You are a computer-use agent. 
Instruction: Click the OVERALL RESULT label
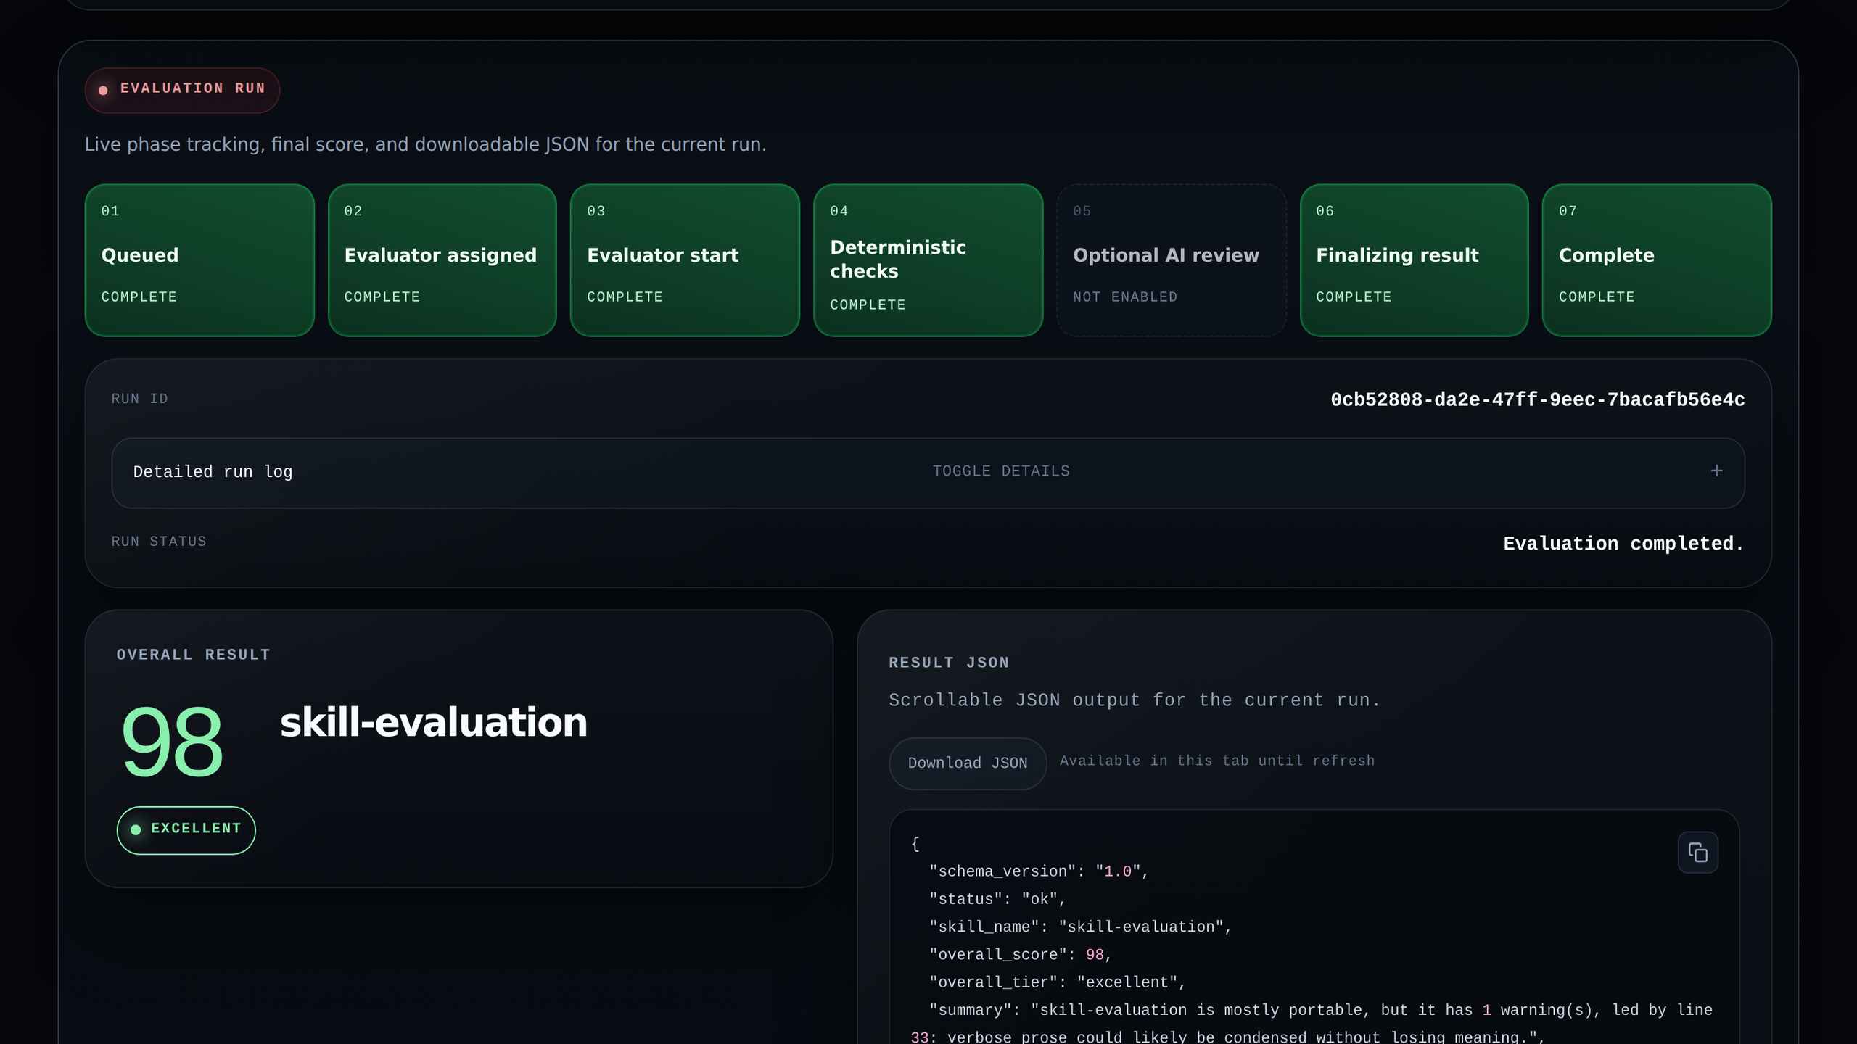coord(194,655)
